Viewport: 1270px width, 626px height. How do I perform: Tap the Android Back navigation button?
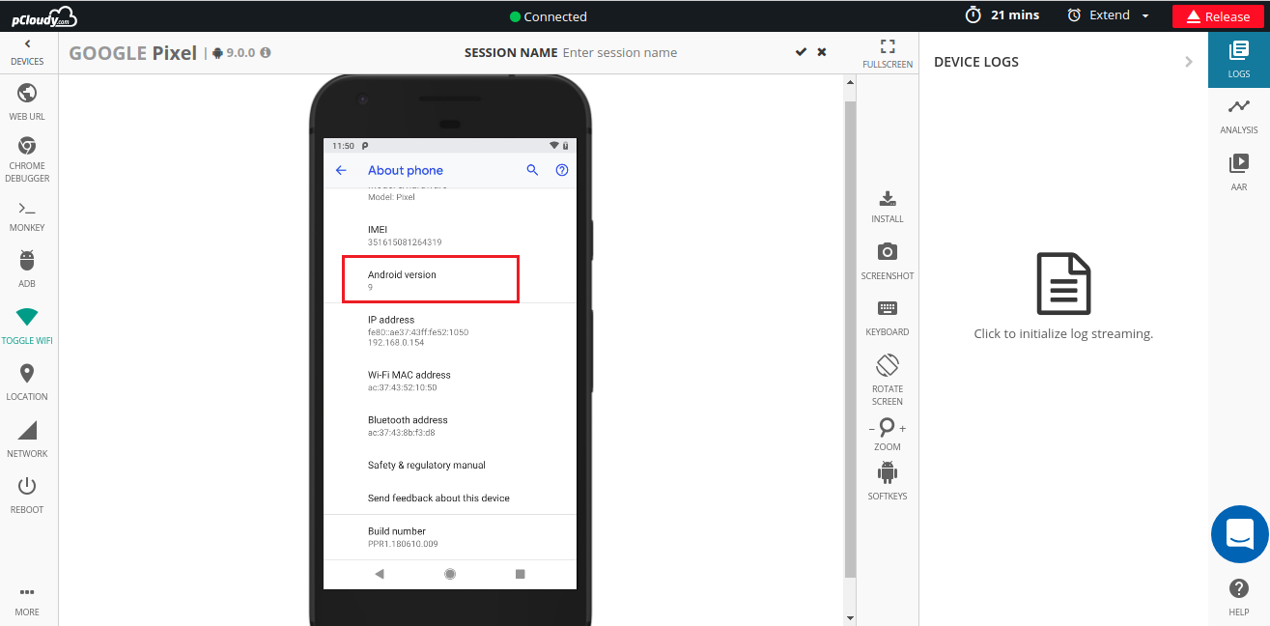(x=380, y=574)
